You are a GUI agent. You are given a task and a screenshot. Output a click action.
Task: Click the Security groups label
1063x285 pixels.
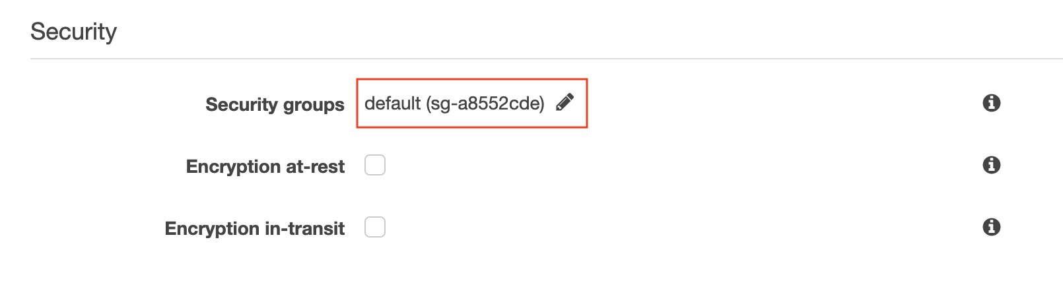(x=275, y=104)
